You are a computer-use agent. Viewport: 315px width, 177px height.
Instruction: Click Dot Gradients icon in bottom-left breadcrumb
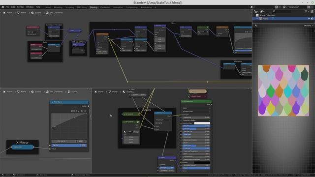coord(47,92)
